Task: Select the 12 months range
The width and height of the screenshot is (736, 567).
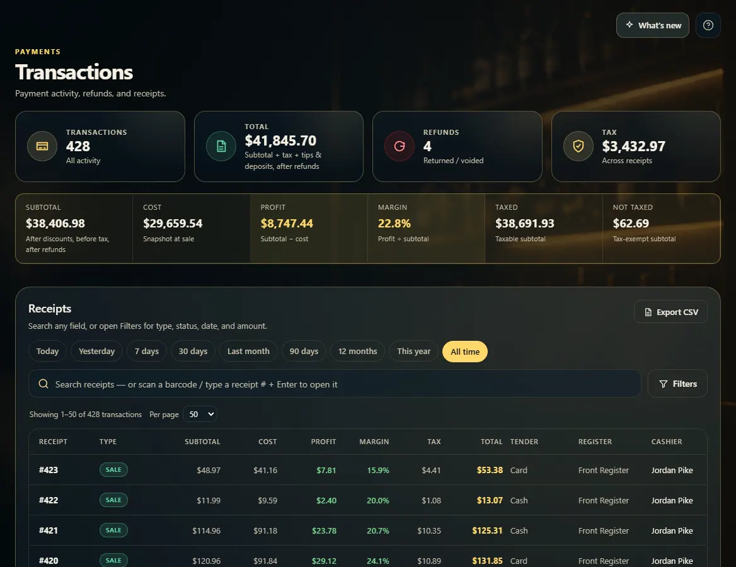Action: 358,351
